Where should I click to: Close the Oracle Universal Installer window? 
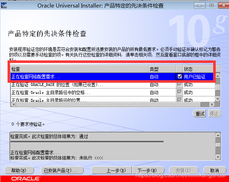224,5
